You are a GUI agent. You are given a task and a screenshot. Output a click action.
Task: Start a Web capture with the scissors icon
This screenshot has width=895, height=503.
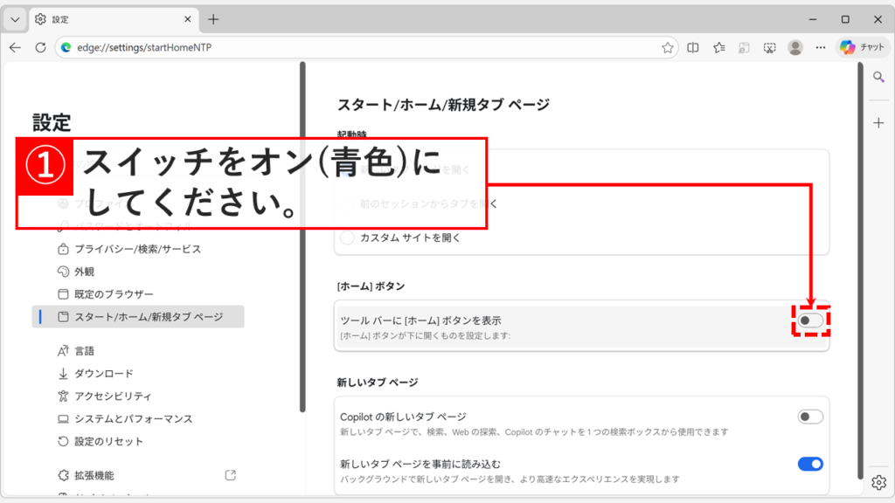coord(768,47)
